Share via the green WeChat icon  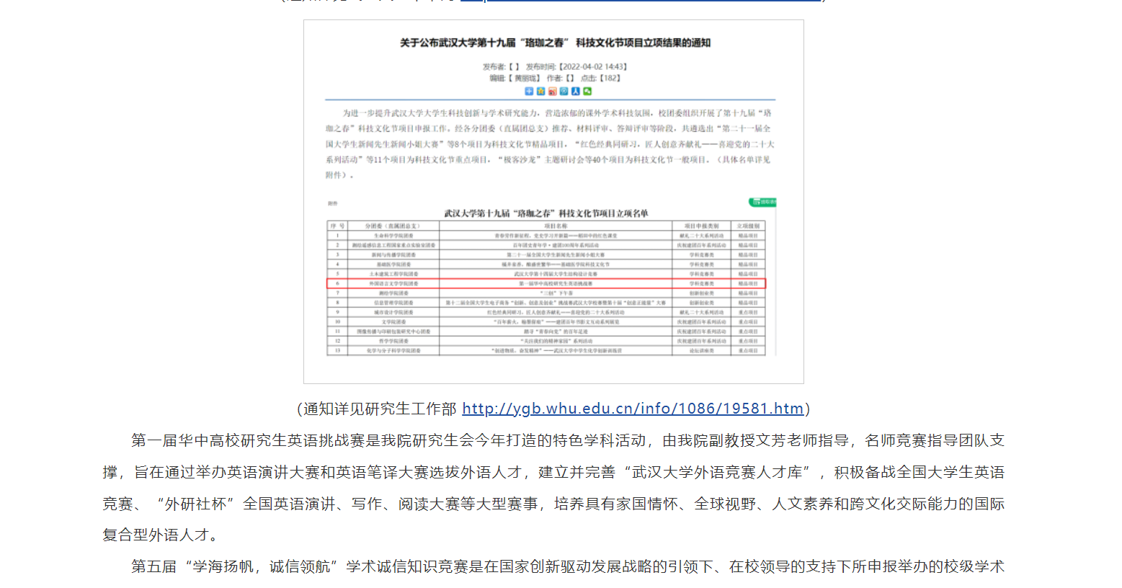click(x=587, y=92)
